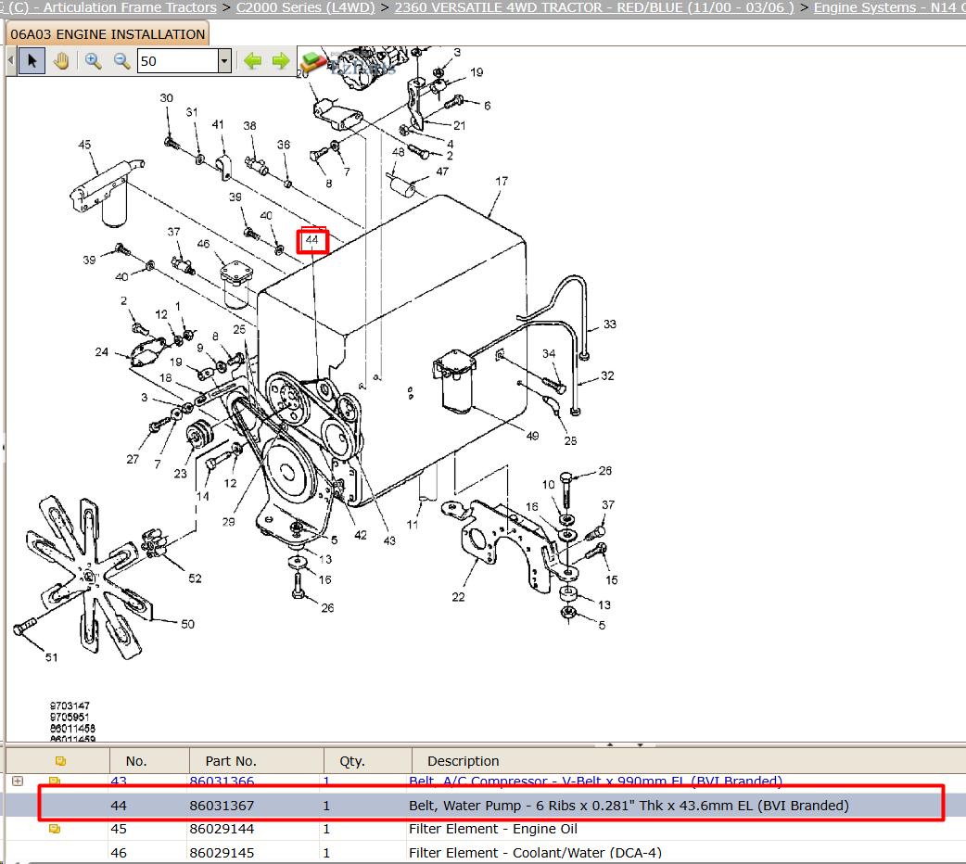Image resolution: width=966 pixels, height=864 pixels.
Task: Click callout 36 in the diagram
Action: click(284, 145)
